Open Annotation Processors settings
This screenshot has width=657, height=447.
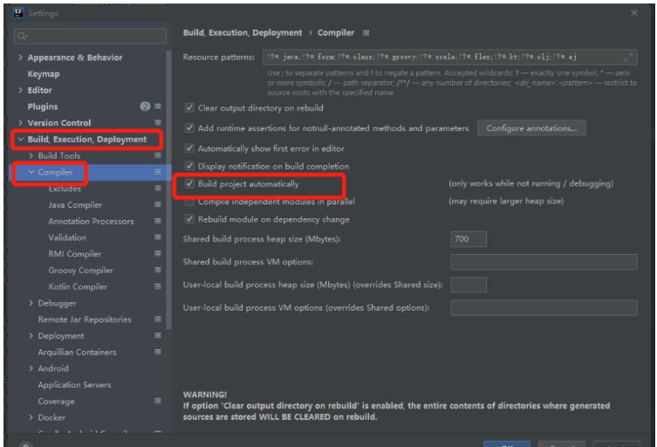(91, 222)
